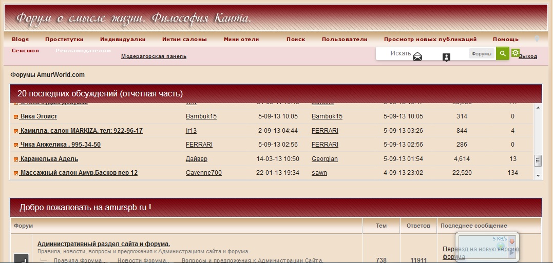
Task: Click the gray location pin icon
Action: (537, 39)
